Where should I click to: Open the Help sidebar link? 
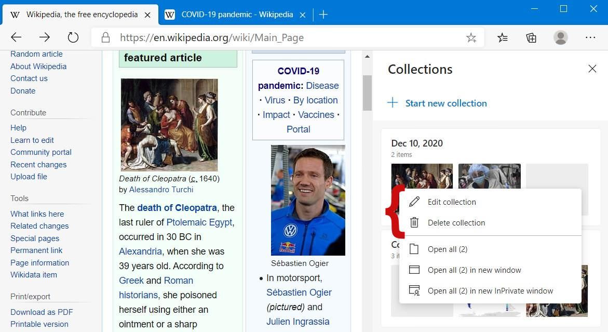pyautogui.click(x=18, y=128)
